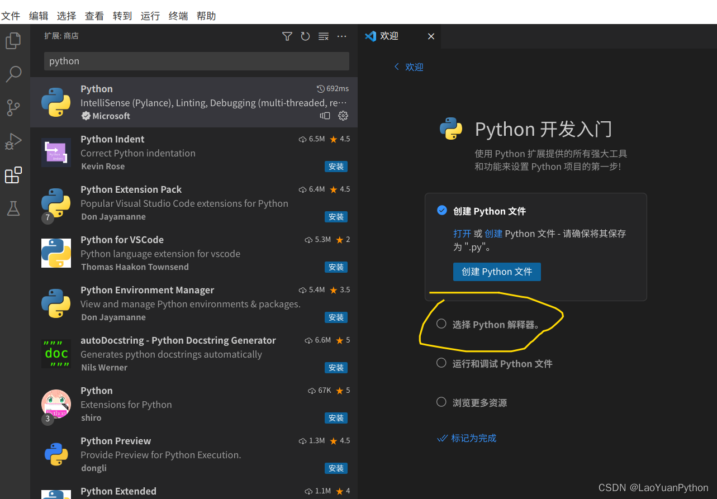717x499 pixels.
Task: Open the Source Control view
Action: tap(13, 107)
